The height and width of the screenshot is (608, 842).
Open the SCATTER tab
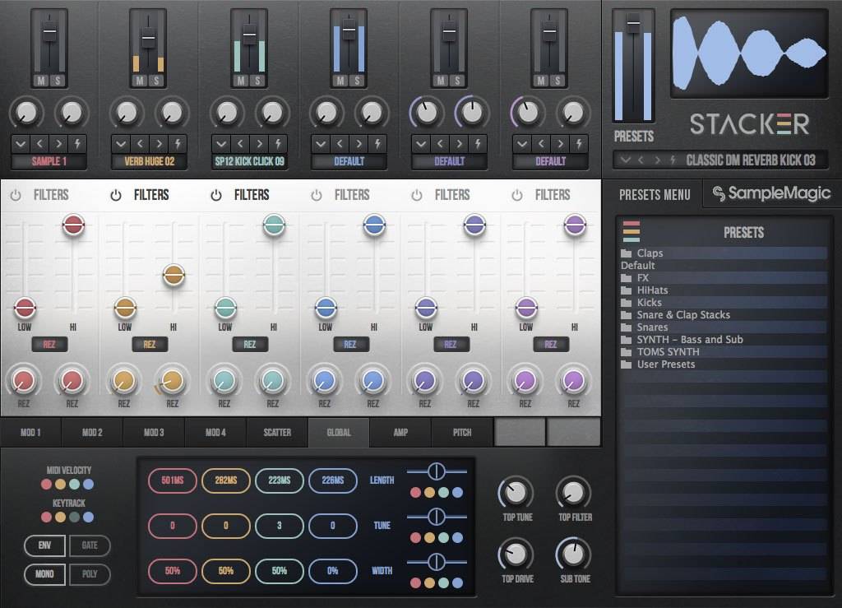point(277,432)
